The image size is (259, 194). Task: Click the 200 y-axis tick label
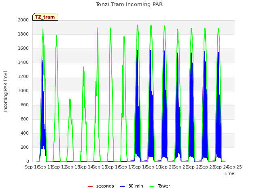point(25,147)
